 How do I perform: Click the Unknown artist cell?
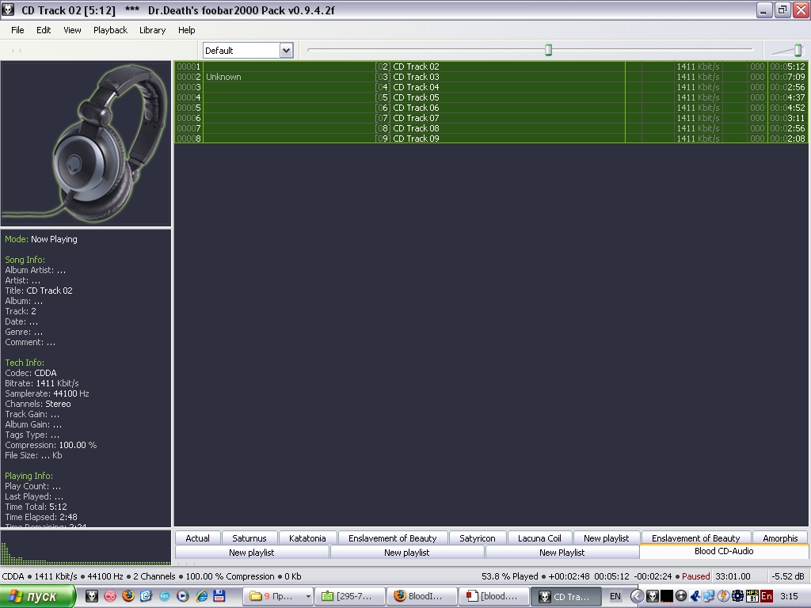click(x=223, y=77)
